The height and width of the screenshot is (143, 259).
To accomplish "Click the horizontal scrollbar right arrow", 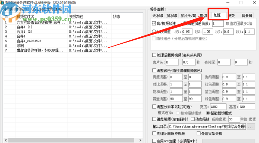I will (140, 140).
